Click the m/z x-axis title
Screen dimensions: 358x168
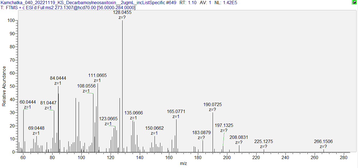183,164
